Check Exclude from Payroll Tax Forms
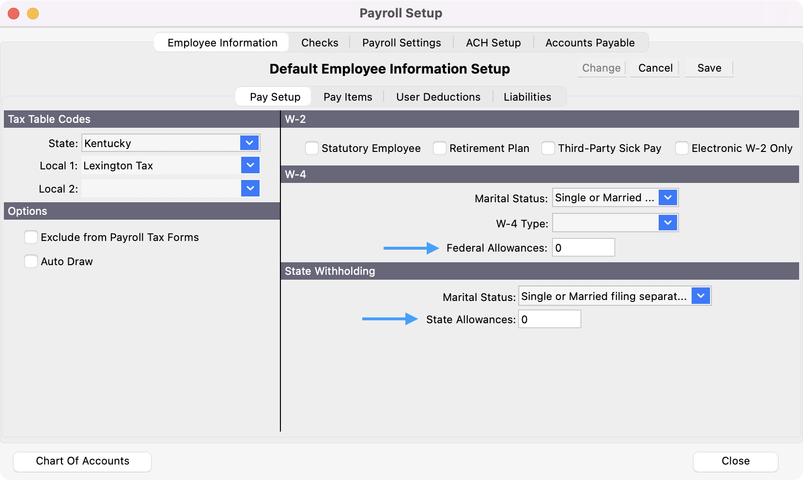803x480 pixels. click(x=31, y=237)
